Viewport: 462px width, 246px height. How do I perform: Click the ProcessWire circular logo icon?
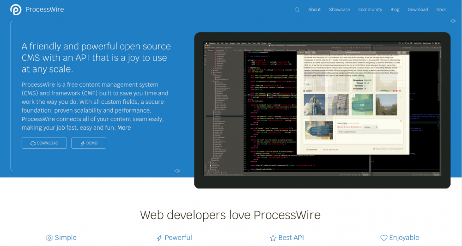(x=16, y=10)
